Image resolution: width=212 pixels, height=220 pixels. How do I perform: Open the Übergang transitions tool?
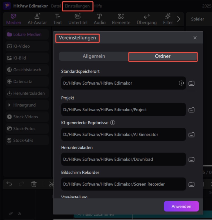click(147, 19)
